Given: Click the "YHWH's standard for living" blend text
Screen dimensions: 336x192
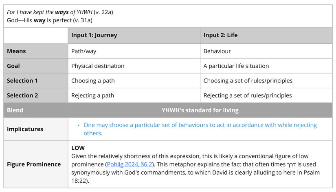Looking at the screenshot, I should click(x=200, y=110).
